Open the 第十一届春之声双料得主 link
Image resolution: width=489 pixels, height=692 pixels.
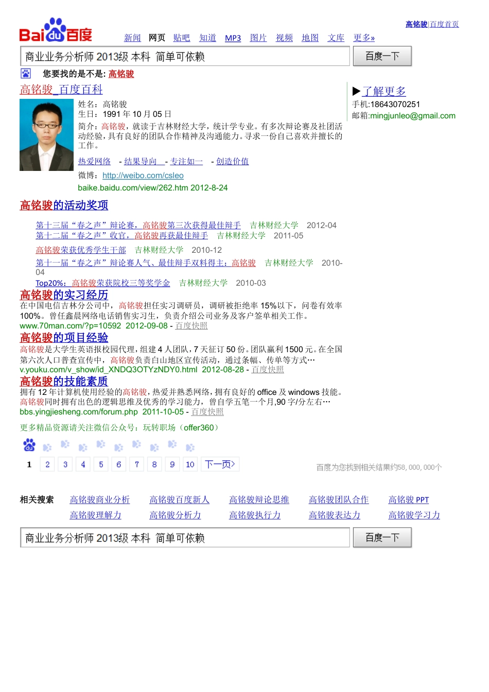point(146,263)
